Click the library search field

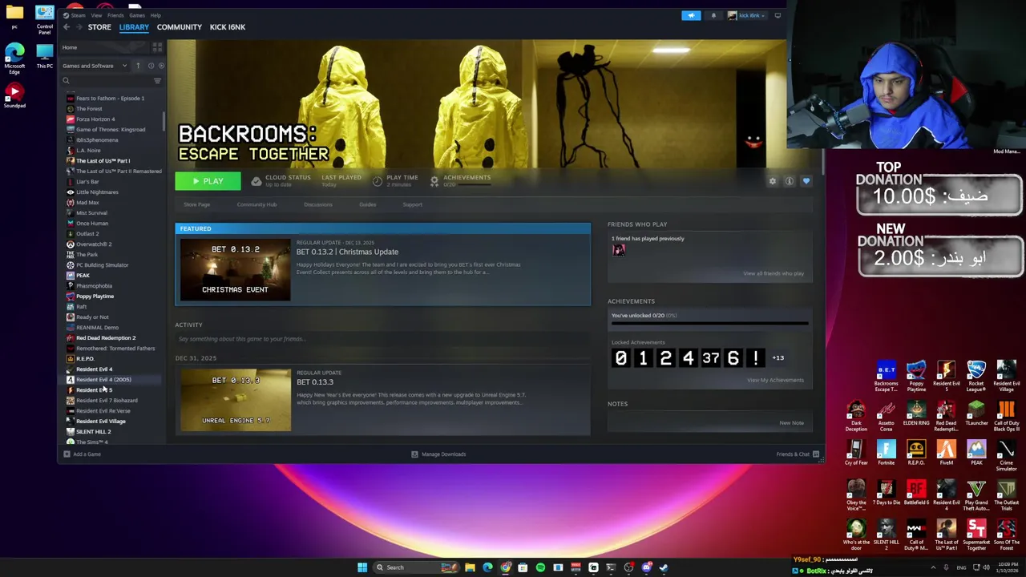click(x=107, y=81)
